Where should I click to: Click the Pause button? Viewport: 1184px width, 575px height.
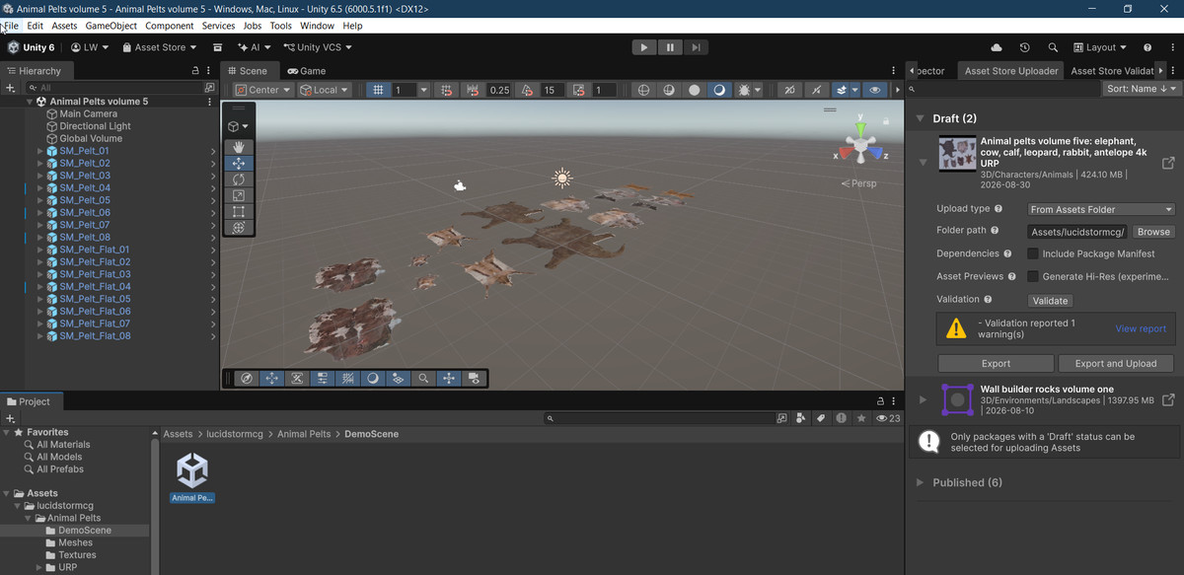tap(670, 47)
